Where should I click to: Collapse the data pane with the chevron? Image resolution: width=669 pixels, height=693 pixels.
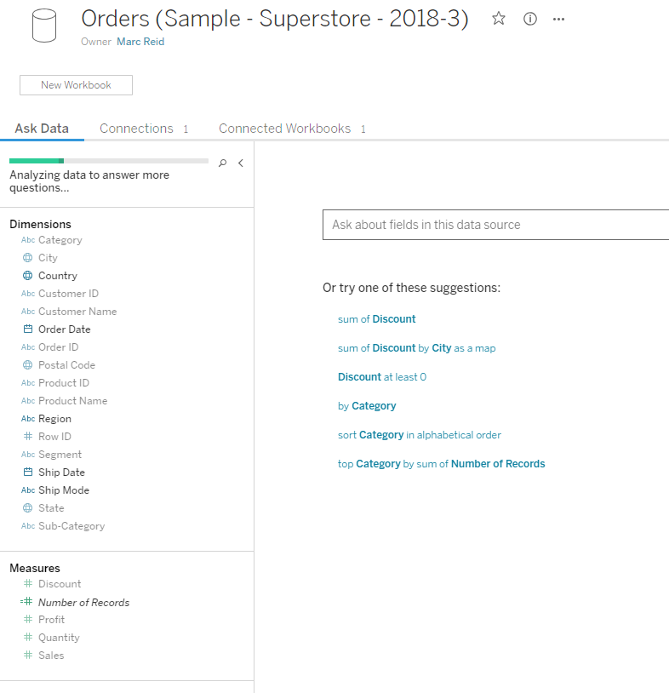(x=241, y=163)
